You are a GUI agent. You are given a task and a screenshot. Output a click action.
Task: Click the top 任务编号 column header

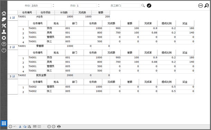[x=27, y=12]
